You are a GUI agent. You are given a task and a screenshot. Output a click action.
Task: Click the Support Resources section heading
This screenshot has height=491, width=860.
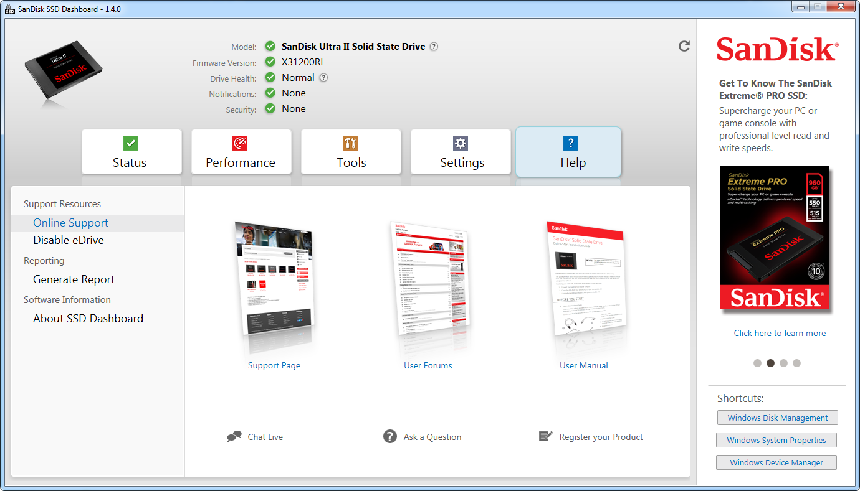[x=62, y=204]
